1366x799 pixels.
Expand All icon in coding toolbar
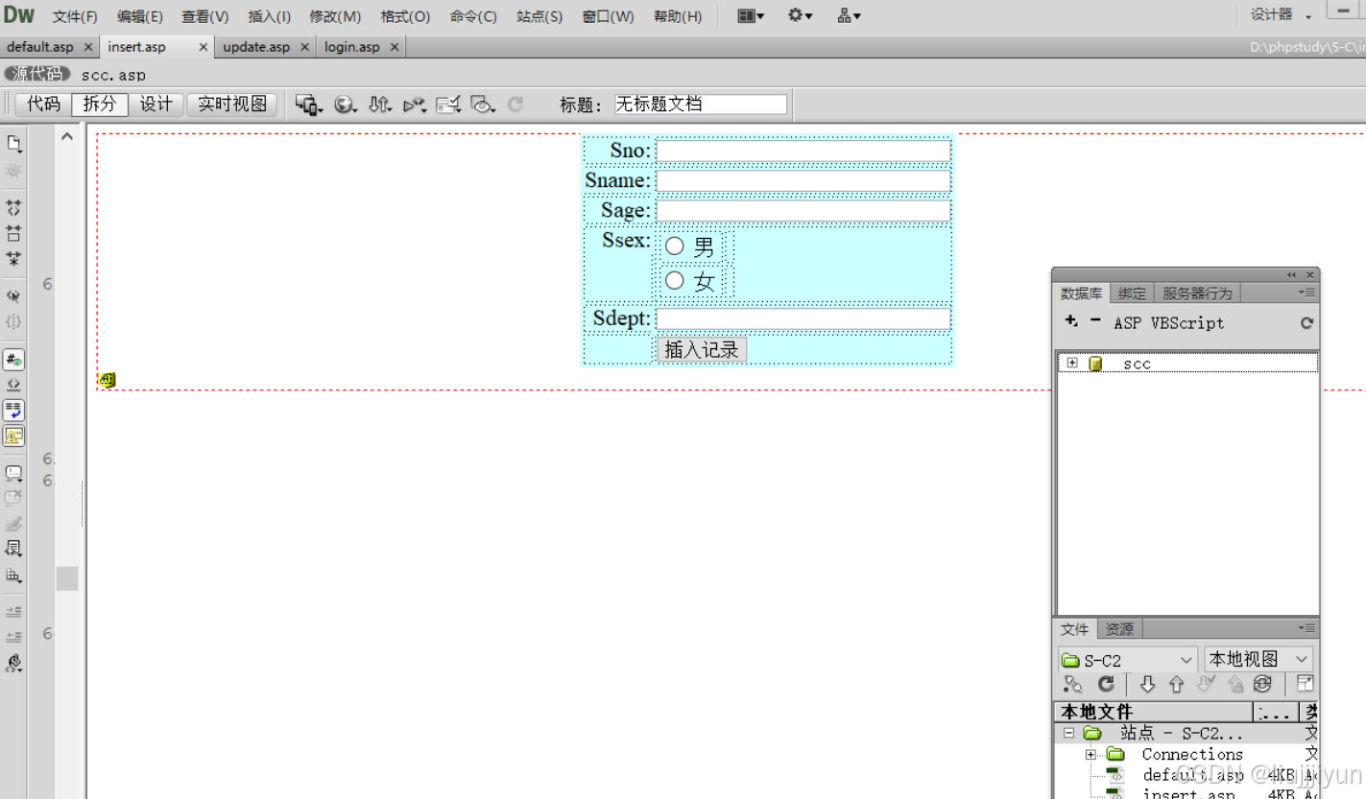[x=13, y=259]
